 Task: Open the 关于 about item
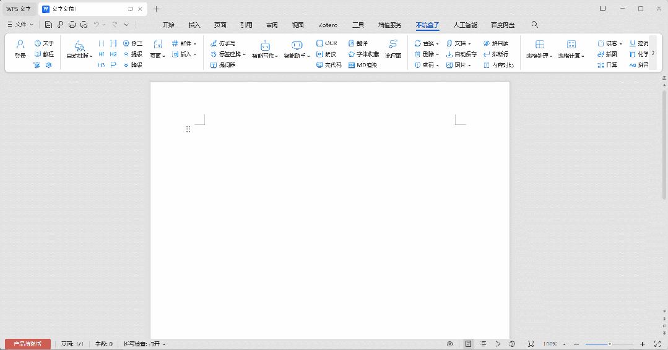point(44,43)
